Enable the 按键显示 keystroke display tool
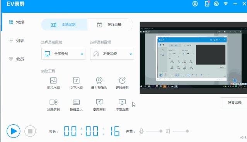The width and height of the screenshot is (247, 142). tap(76, 105)
